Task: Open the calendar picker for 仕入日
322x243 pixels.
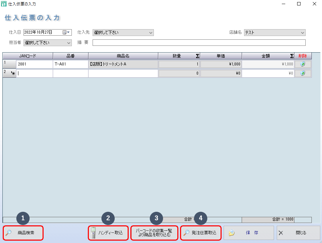Action: pyautogui.click(x=66, y=33)
